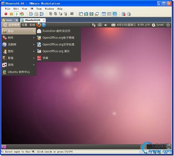
Task: Click the lynet user name indicator
Action: click(x=158, y=25)
